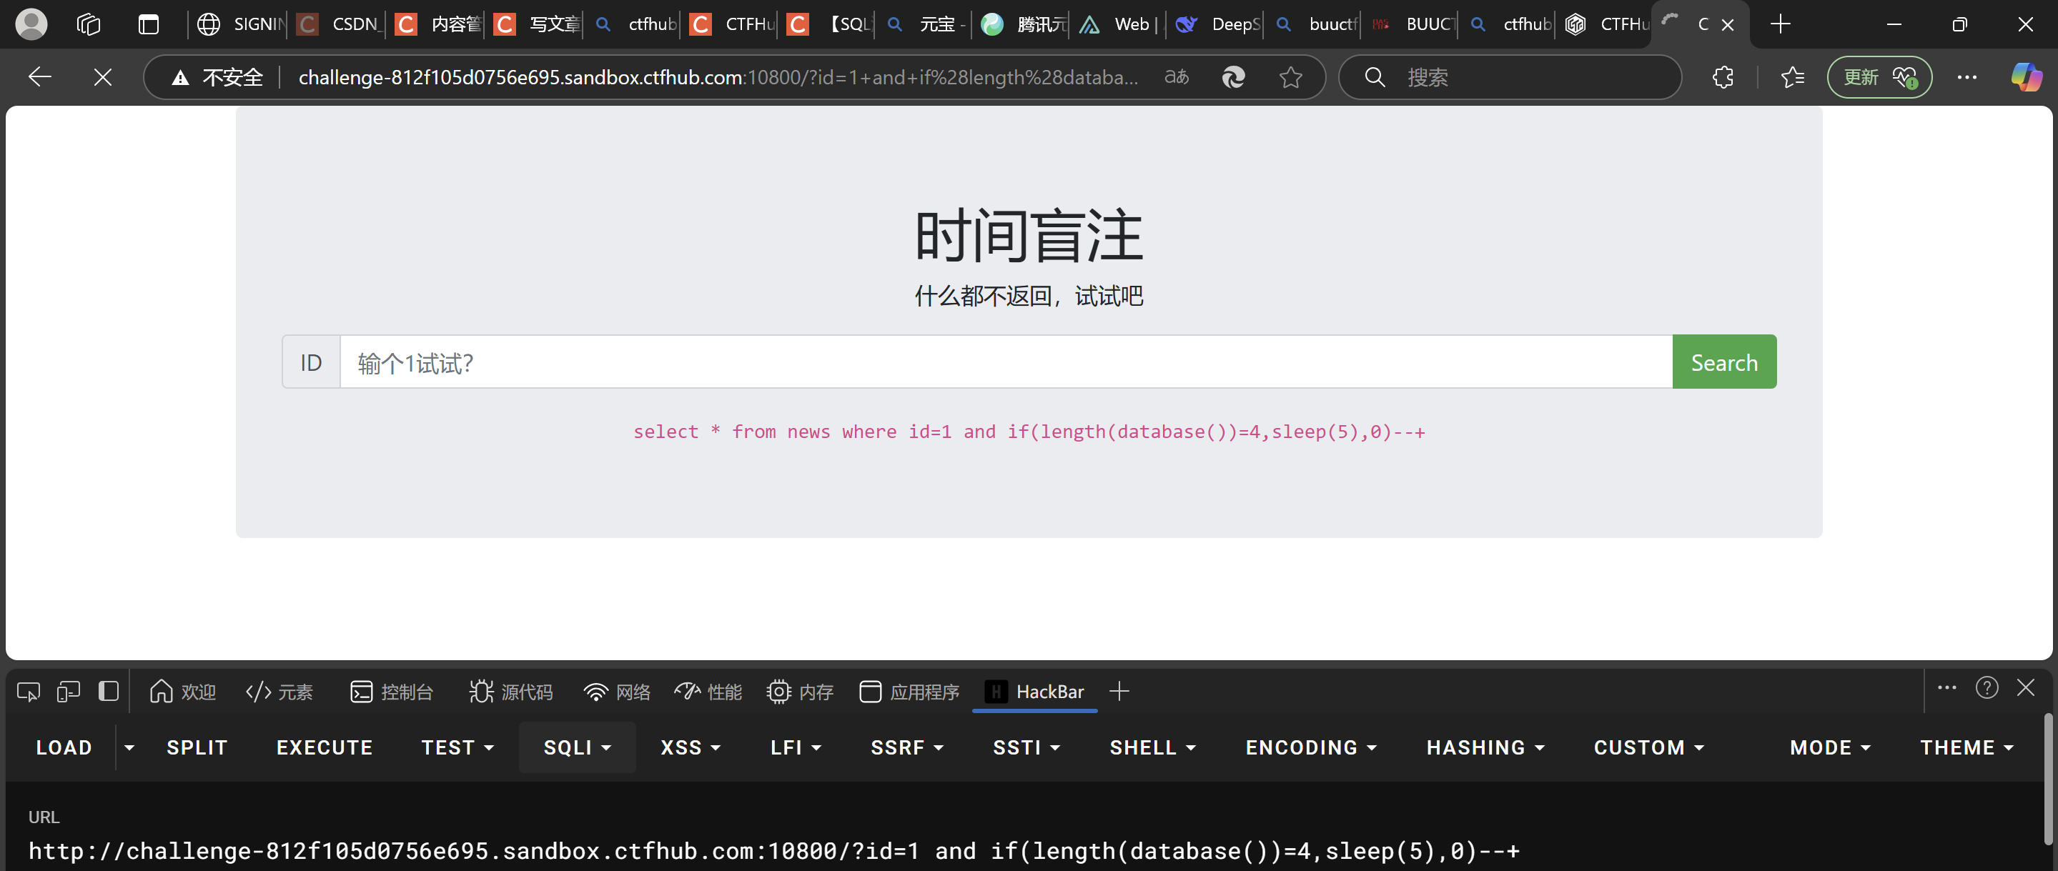Switch to the 控制台 console tab
Screen dimensions: 2058x871
[x=392, y=692]
